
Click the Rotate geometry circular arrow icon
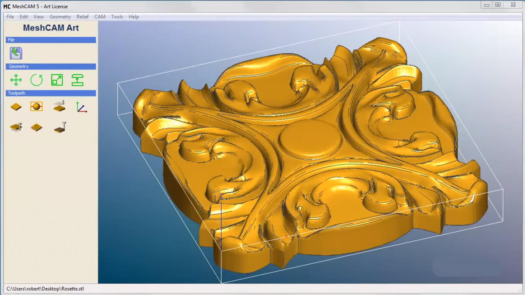pyautogui.click(x=36, y=80)
